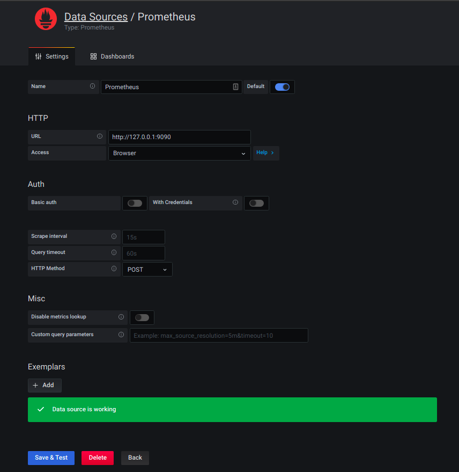Enable the With Credentials toggle

(256, 203)
